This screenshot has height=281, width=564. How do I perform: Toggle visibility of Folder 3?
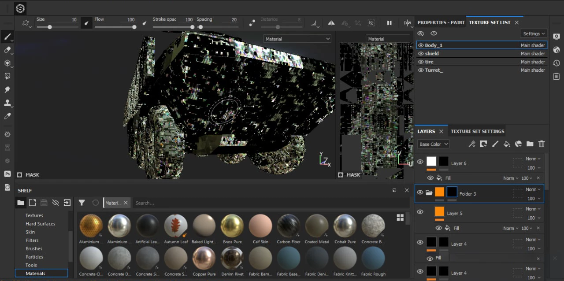[420, 192]
